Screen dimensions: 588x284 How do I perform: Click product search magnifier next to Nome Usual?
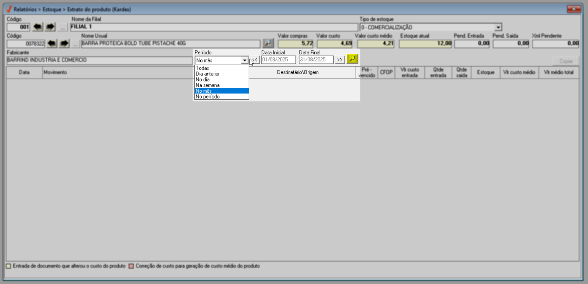click(268, 43)
